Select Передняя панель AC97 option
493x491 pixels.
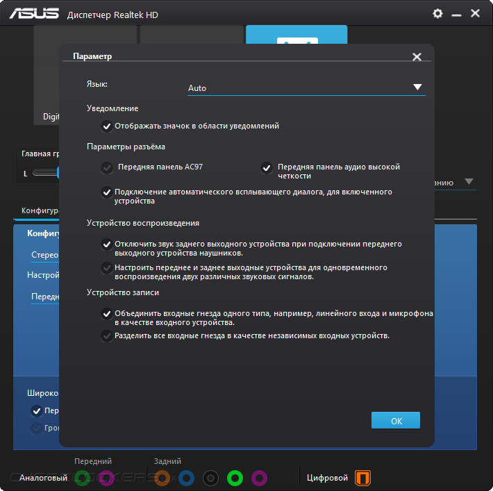tap(107, 168)
